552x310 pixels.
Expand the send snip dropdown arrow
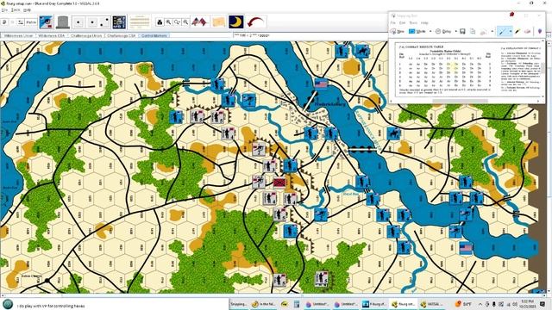(492, 31)
